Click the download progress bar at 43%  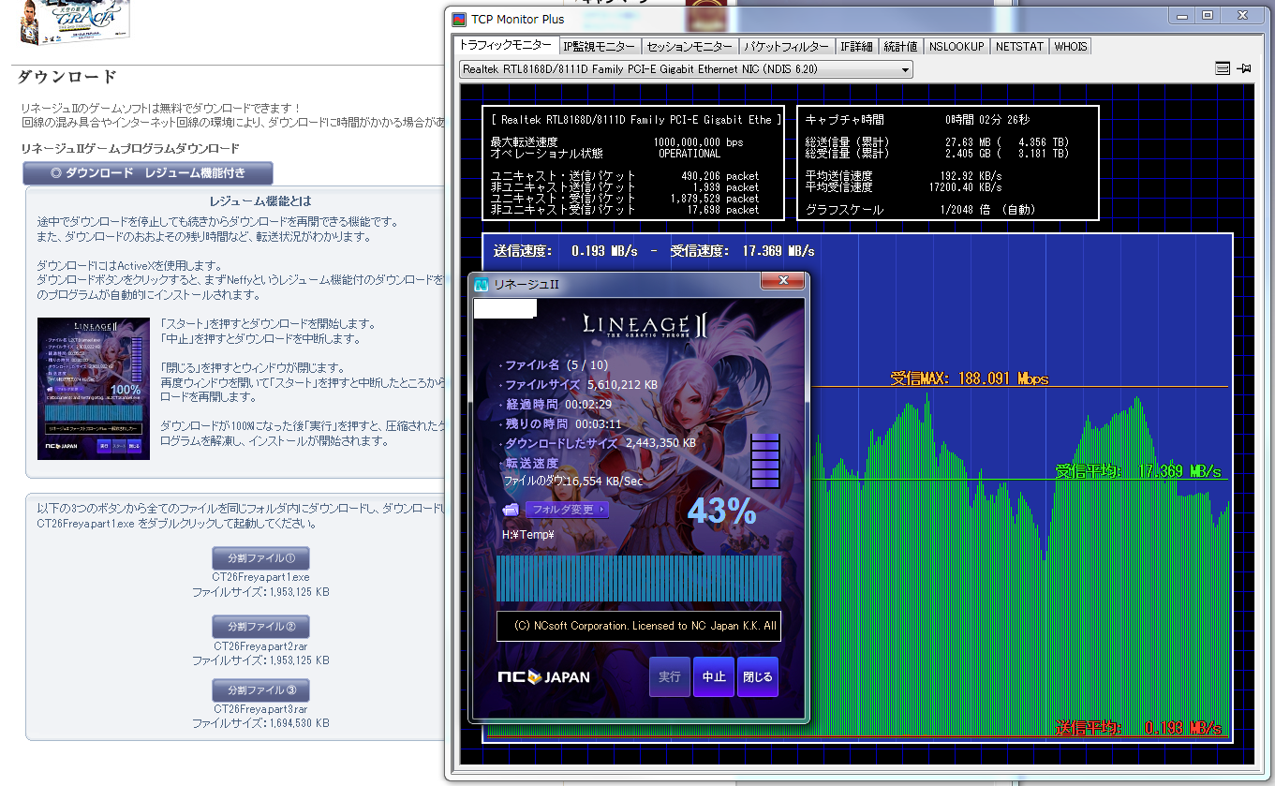pos(637,578)
